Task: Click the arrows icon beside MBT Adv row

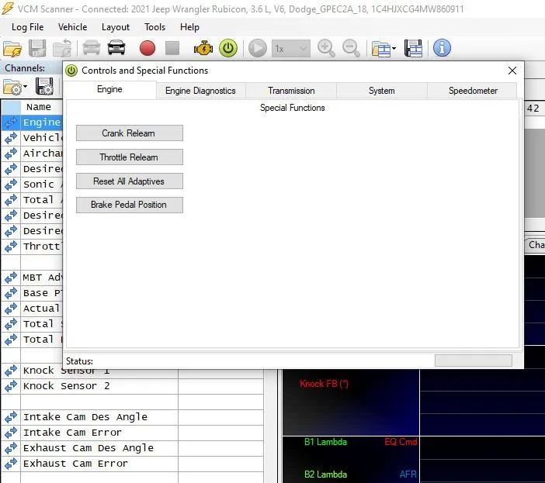Action: point(11,278)
